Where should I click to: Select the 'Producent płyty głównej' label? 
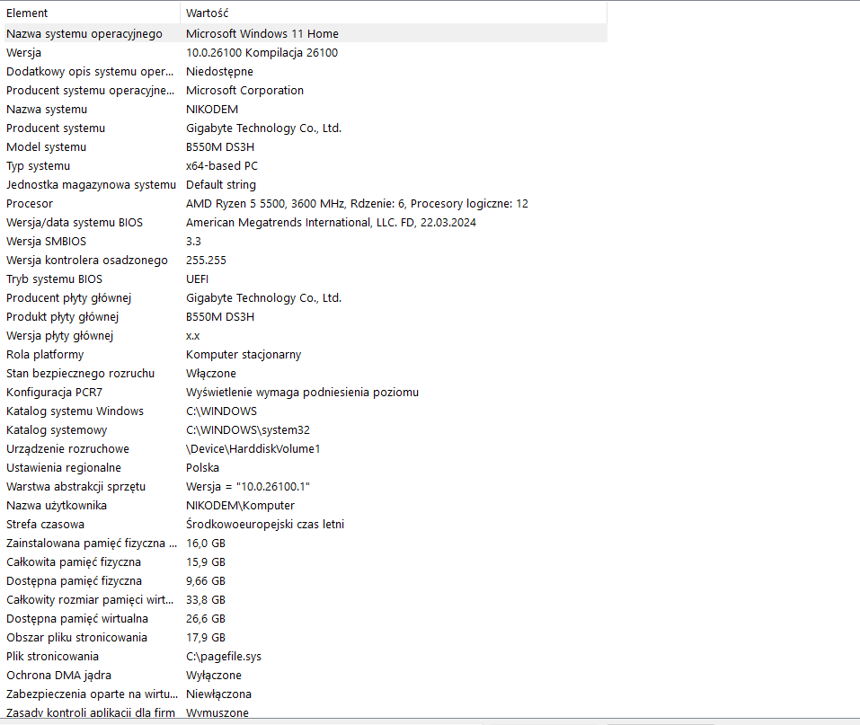69,298
